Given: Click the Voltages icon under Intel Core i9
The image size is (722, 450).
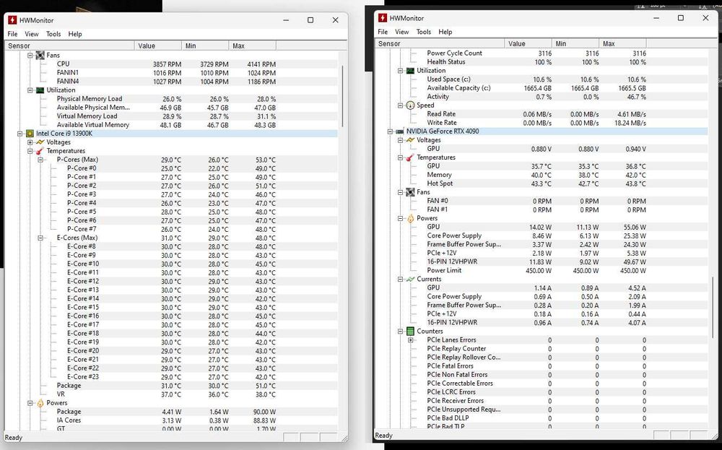Looking at the screenshot, I should coord(40,142).
